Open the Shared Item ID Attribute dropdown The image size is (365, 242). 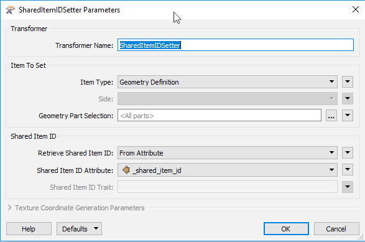(x=227, y=170)
